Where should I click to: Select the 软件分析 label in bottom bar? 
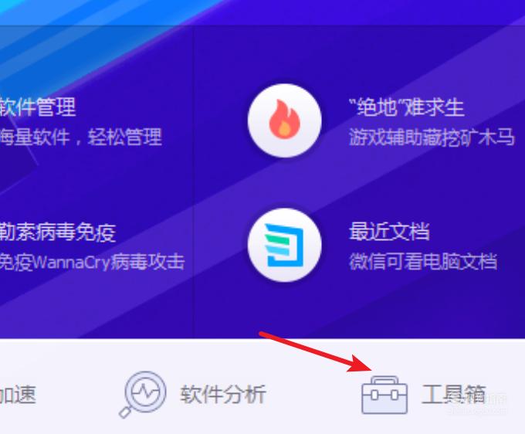(x=223, y=394)
